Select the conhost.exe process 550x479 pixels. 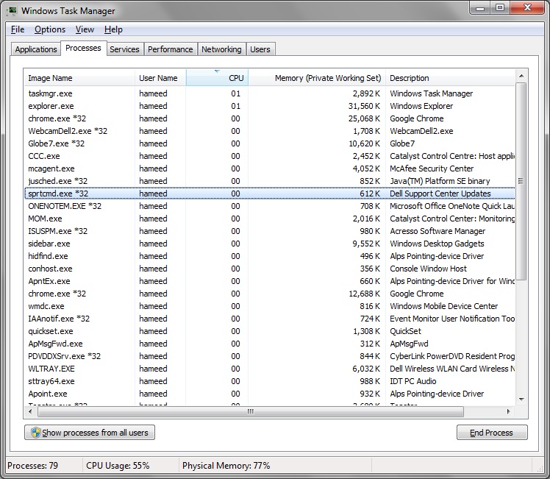pyautogui.click(x=270, y=269)
